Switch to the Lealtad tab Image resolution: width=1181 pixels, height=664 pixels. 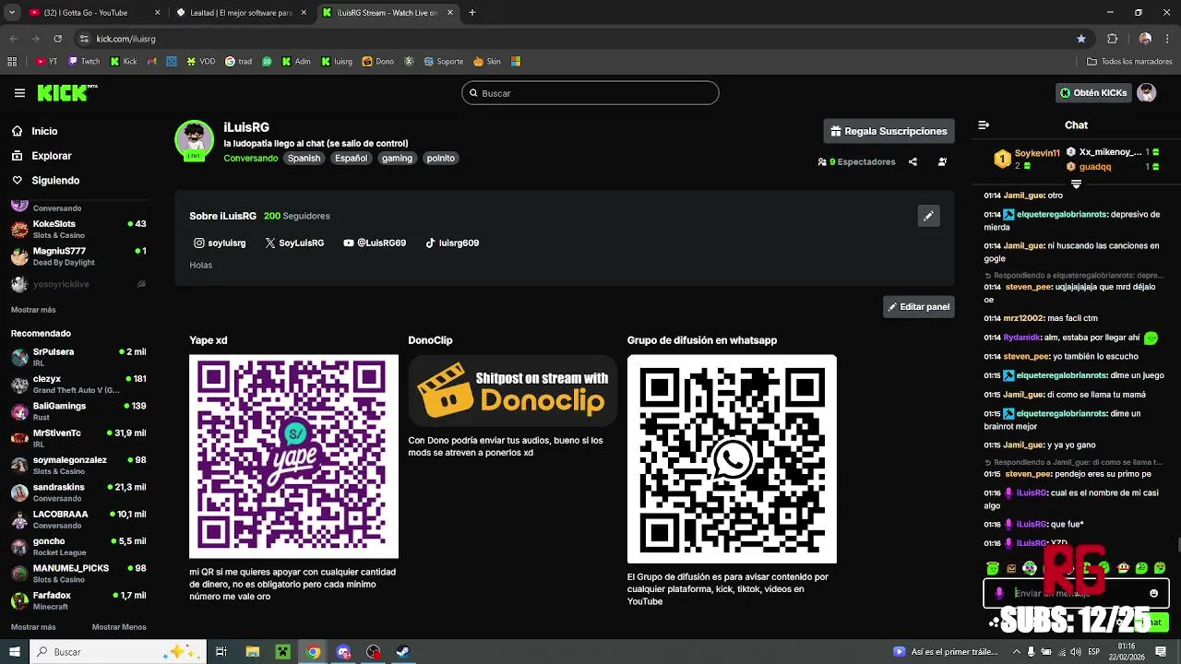242,13
